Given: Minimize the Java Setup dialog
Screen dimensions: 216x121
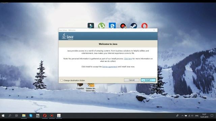Looking at the screenshot, I should point(141,30).
